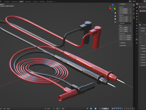
Task: Toggle proportional editing in viewport header
Action: (63, 108)
